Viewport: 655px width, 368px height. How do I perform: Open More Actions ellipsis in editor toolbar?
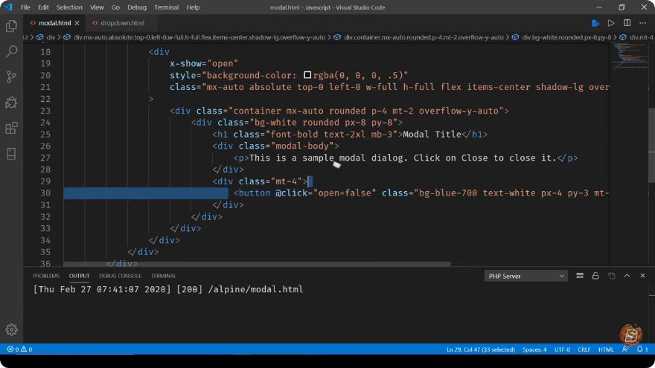(643, 23)
